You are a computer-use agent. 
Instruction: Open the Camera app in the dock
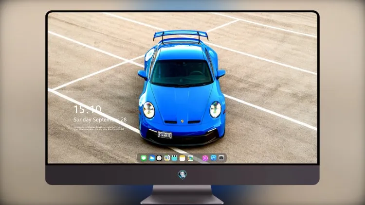(x=221, y=158)
